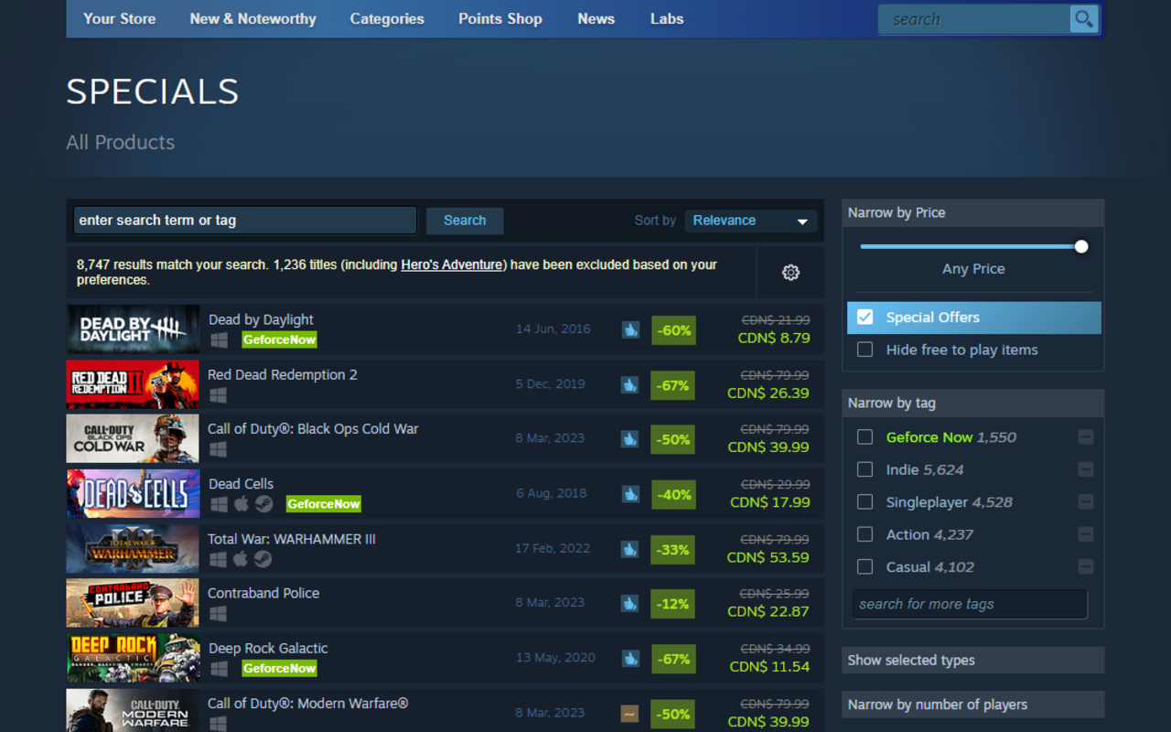Check the Action tag filter

point(865,534)
